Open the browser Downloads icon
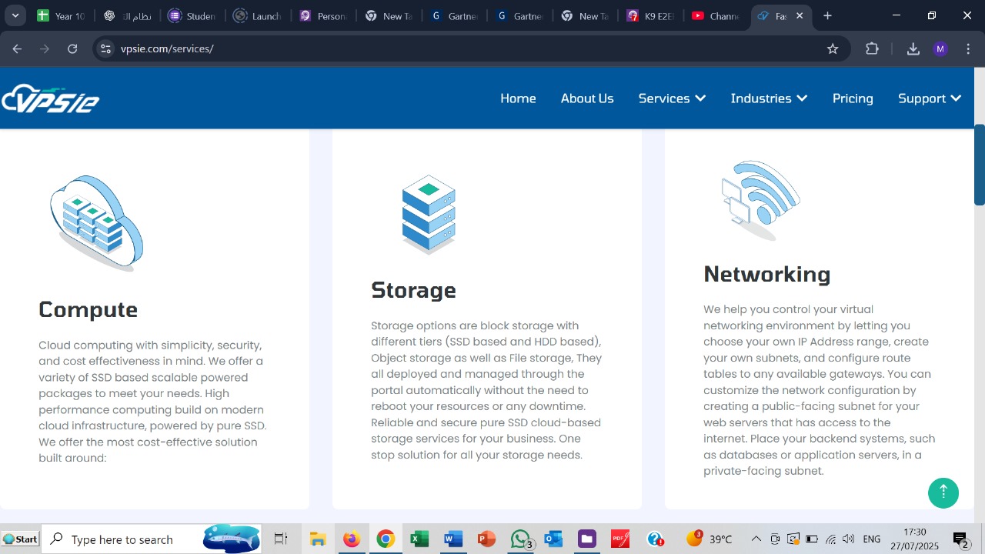The width and height of the screenshot is (985, 554). [913, 48]
